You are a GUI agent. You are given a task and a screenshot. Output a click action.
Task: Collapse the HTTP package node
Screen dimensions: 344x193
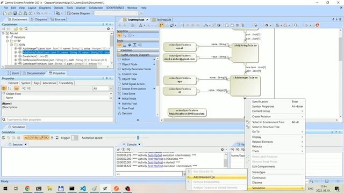coord(7,41)
